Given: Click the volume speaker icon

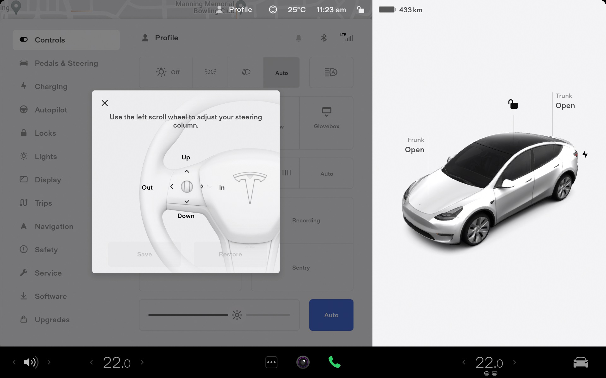Looking at the screenshot, I should tap(31, 362).
